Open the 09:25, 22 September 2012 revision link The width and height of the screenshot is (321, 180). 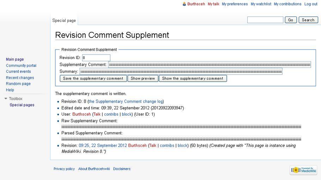click(103, 146)
